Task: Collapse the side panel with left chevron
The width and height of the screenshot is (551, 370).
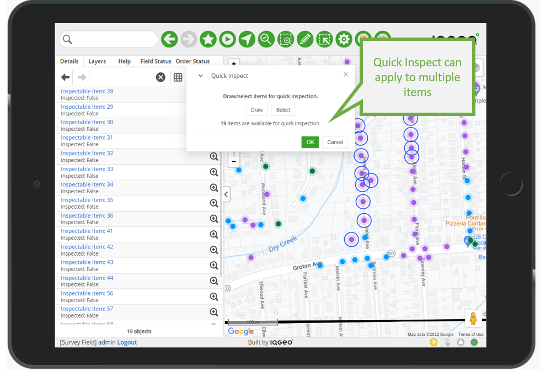Action: tap(226, 194)
